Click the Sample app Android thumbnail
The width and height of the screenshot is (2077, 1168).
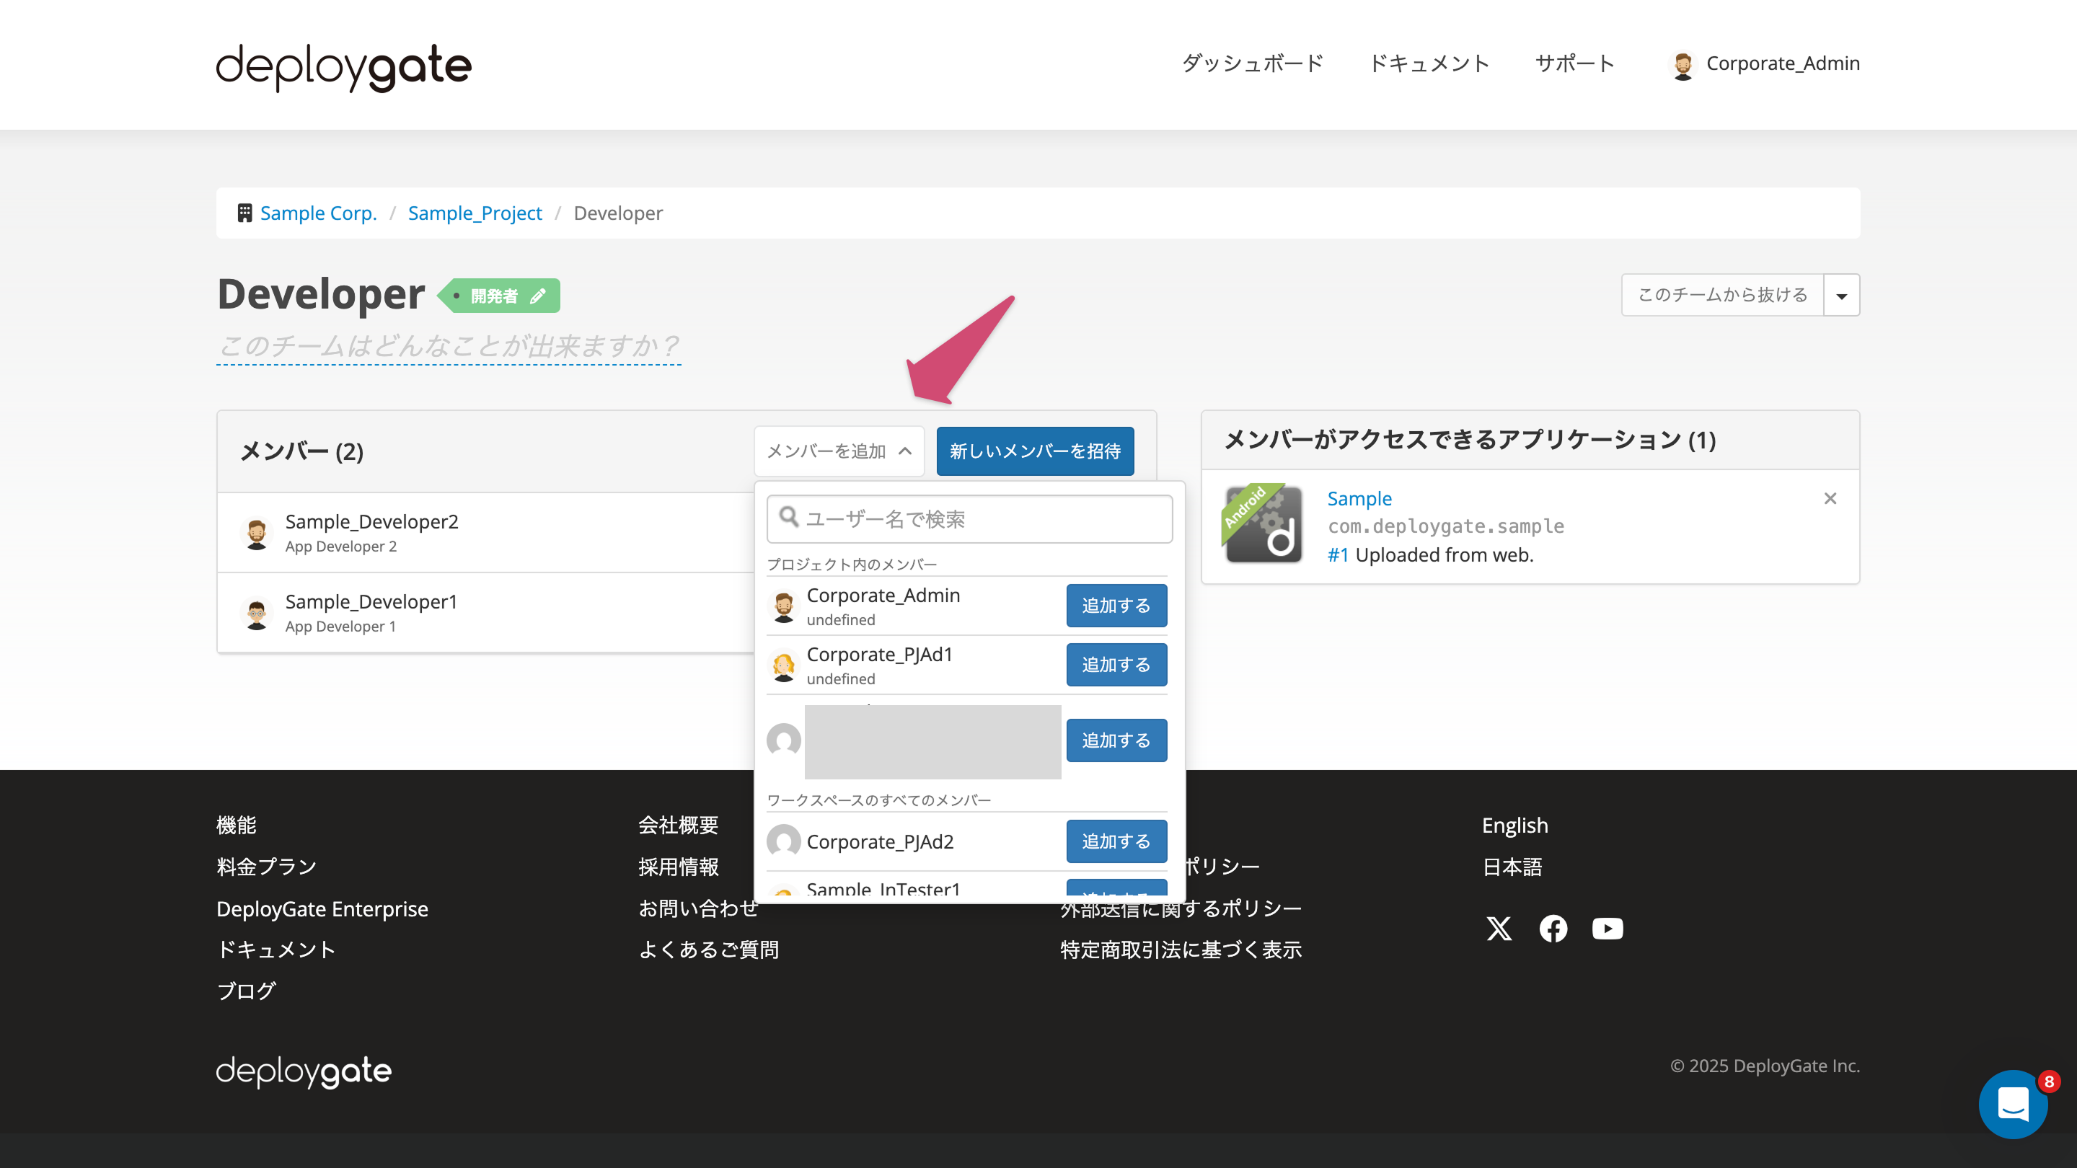1263,526
